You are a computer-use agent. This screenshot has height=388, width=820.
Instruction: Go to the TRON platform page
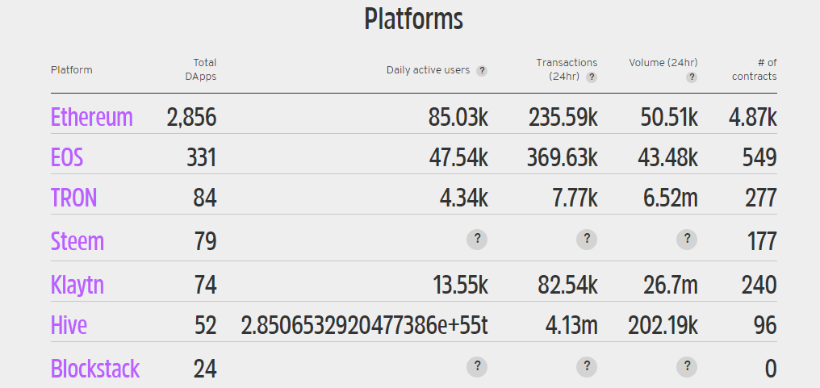(73, 197)
